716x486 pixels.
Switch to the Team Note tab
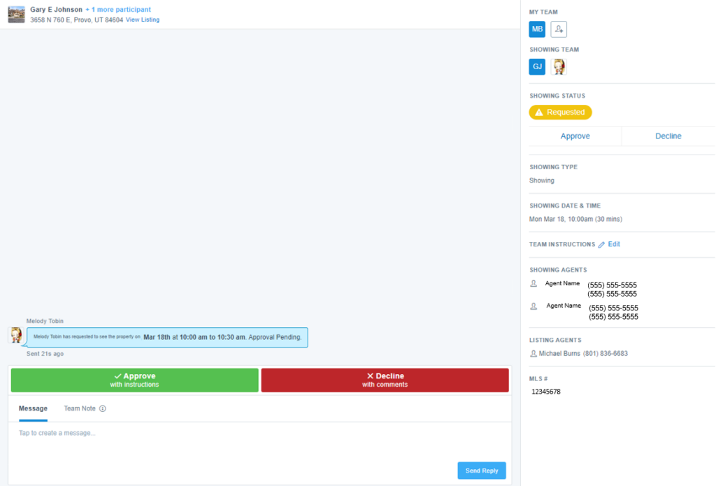(80, 408)
